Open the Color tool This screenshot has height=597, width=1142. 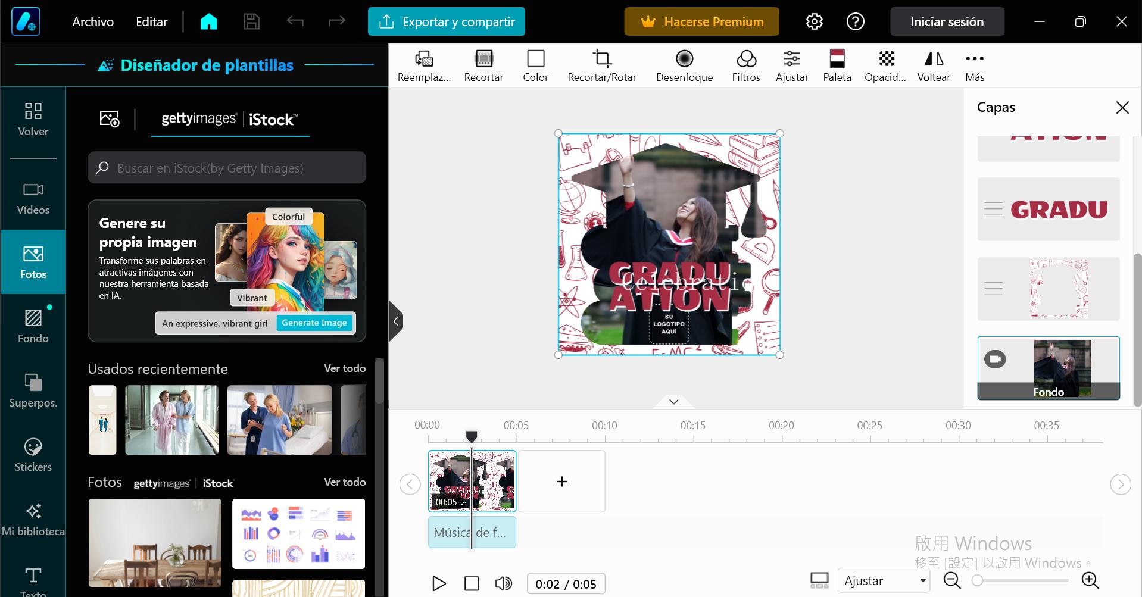pyautogui.click(x=535, y=65)
